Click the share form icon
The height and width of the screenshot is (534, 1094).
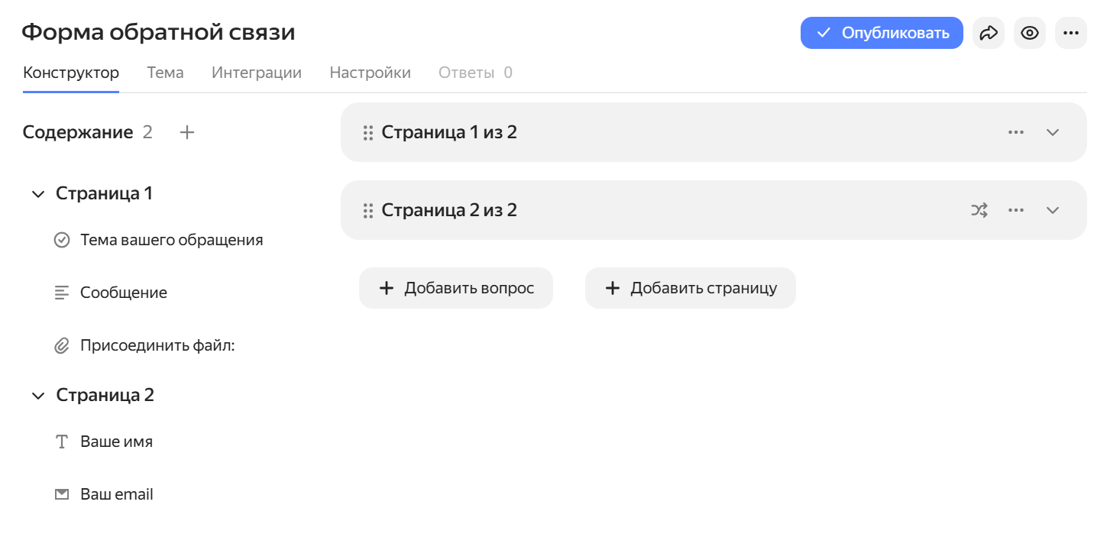point(988,33)
